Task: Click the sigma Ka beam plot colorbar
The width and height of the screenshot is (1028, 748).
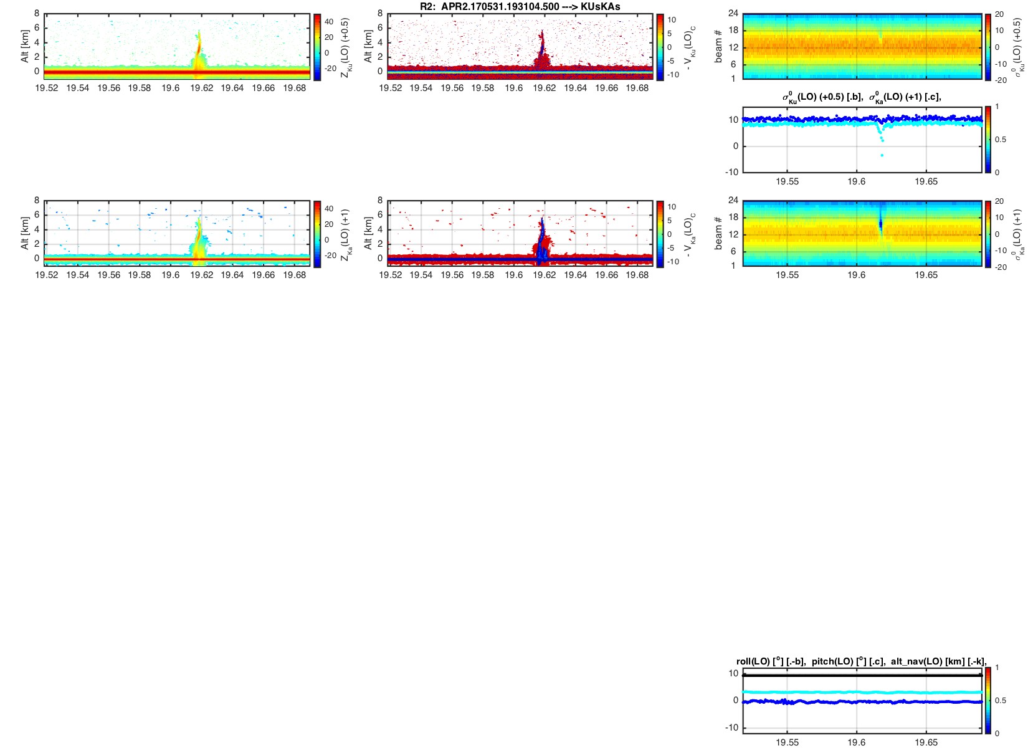Action: click(988, 234)
